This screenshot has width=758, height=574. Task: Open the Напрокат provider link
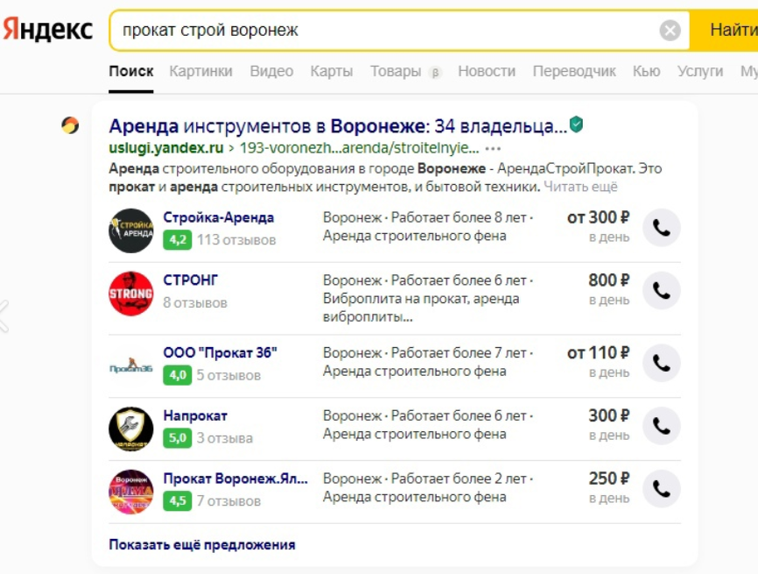(x=195, y=415)
